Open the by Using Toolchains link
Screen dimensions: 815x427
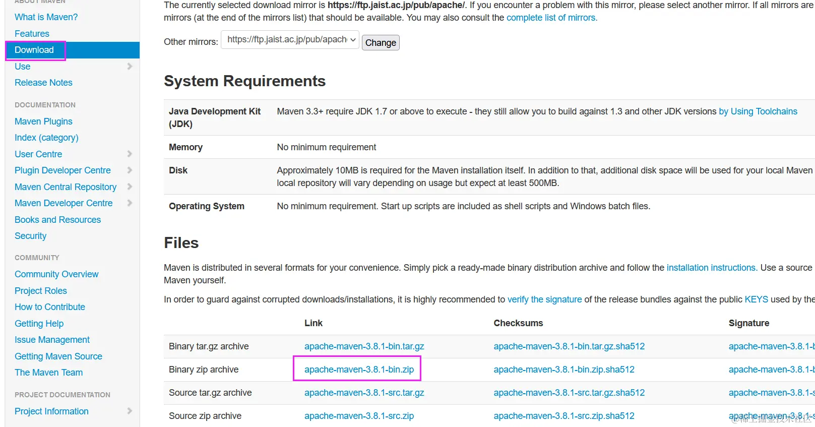pos(758,111)
